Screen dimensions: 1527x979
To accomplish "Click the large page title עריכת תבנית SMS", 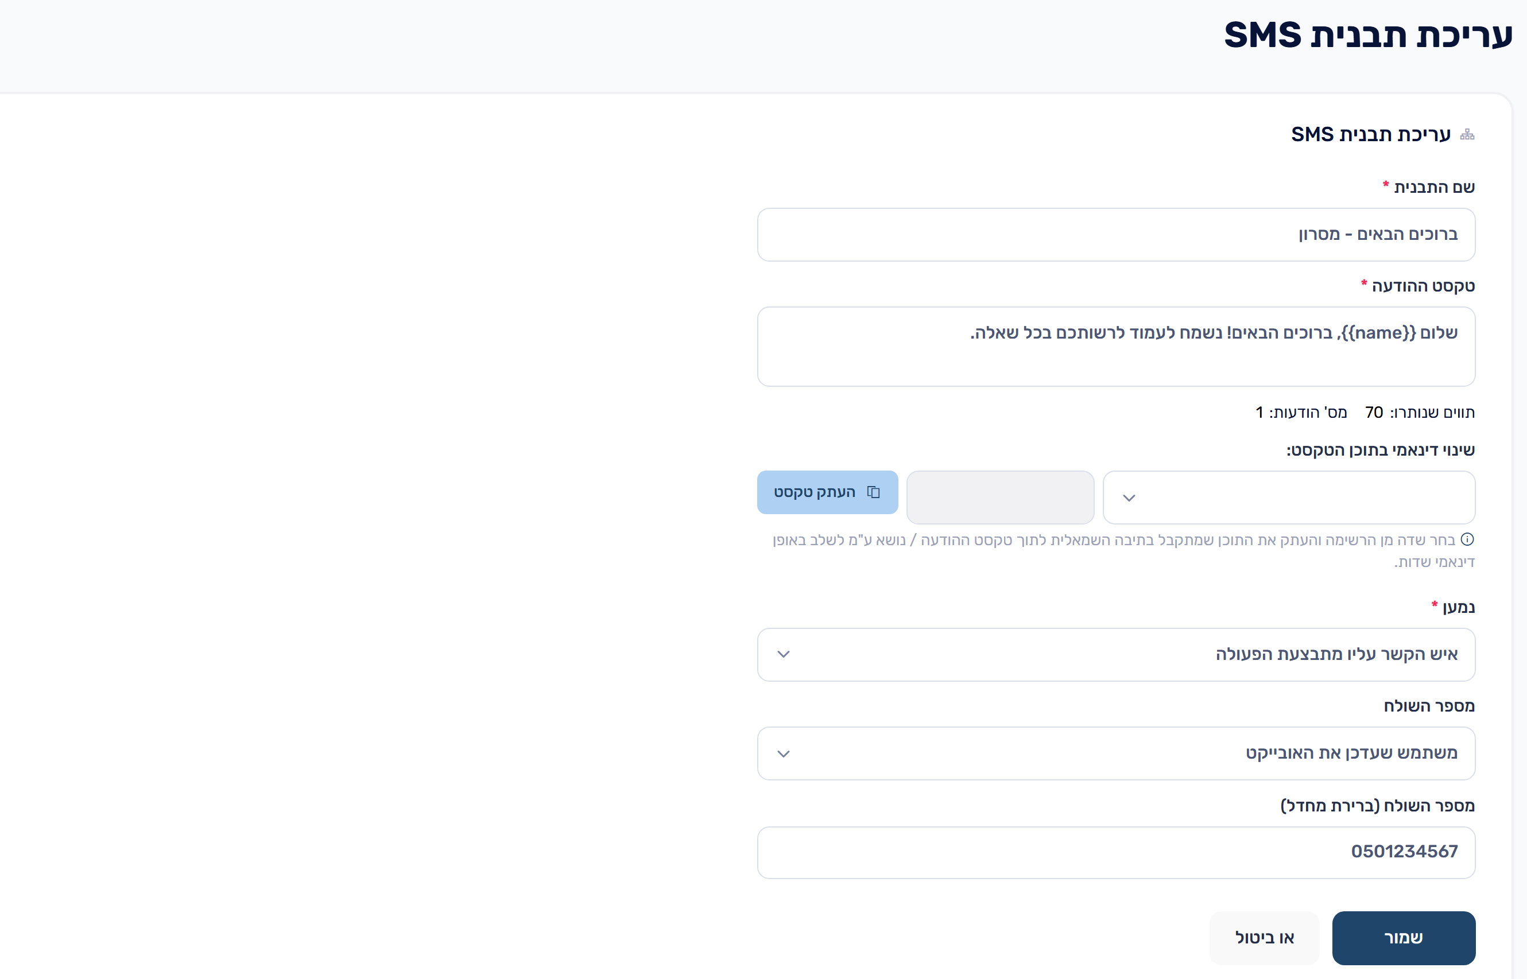I will pyautogui.click(x=1368, y=34).
